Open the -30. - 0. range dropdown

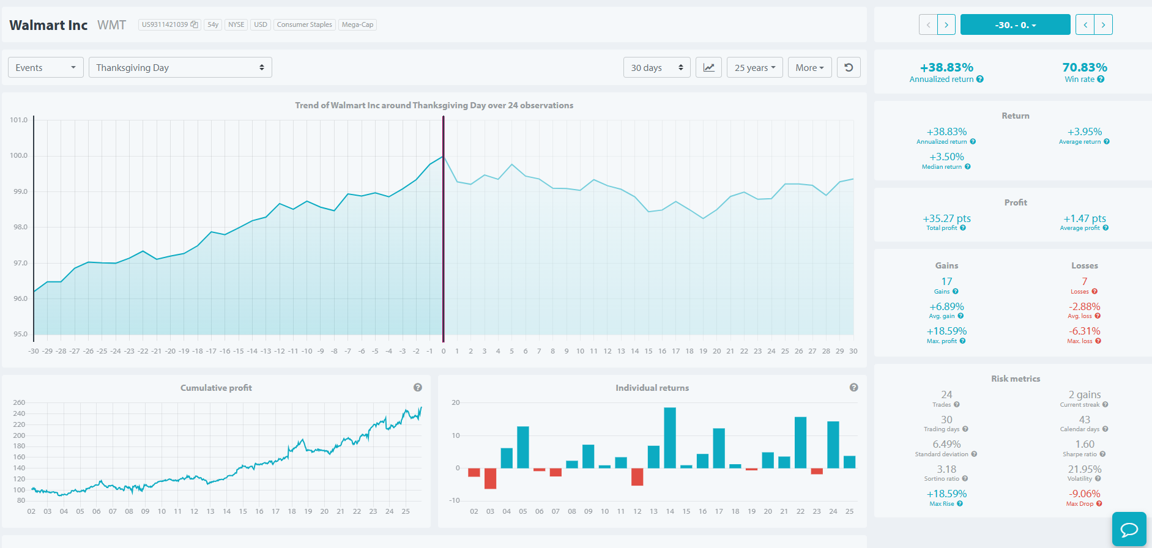[x=1016, y=24]
